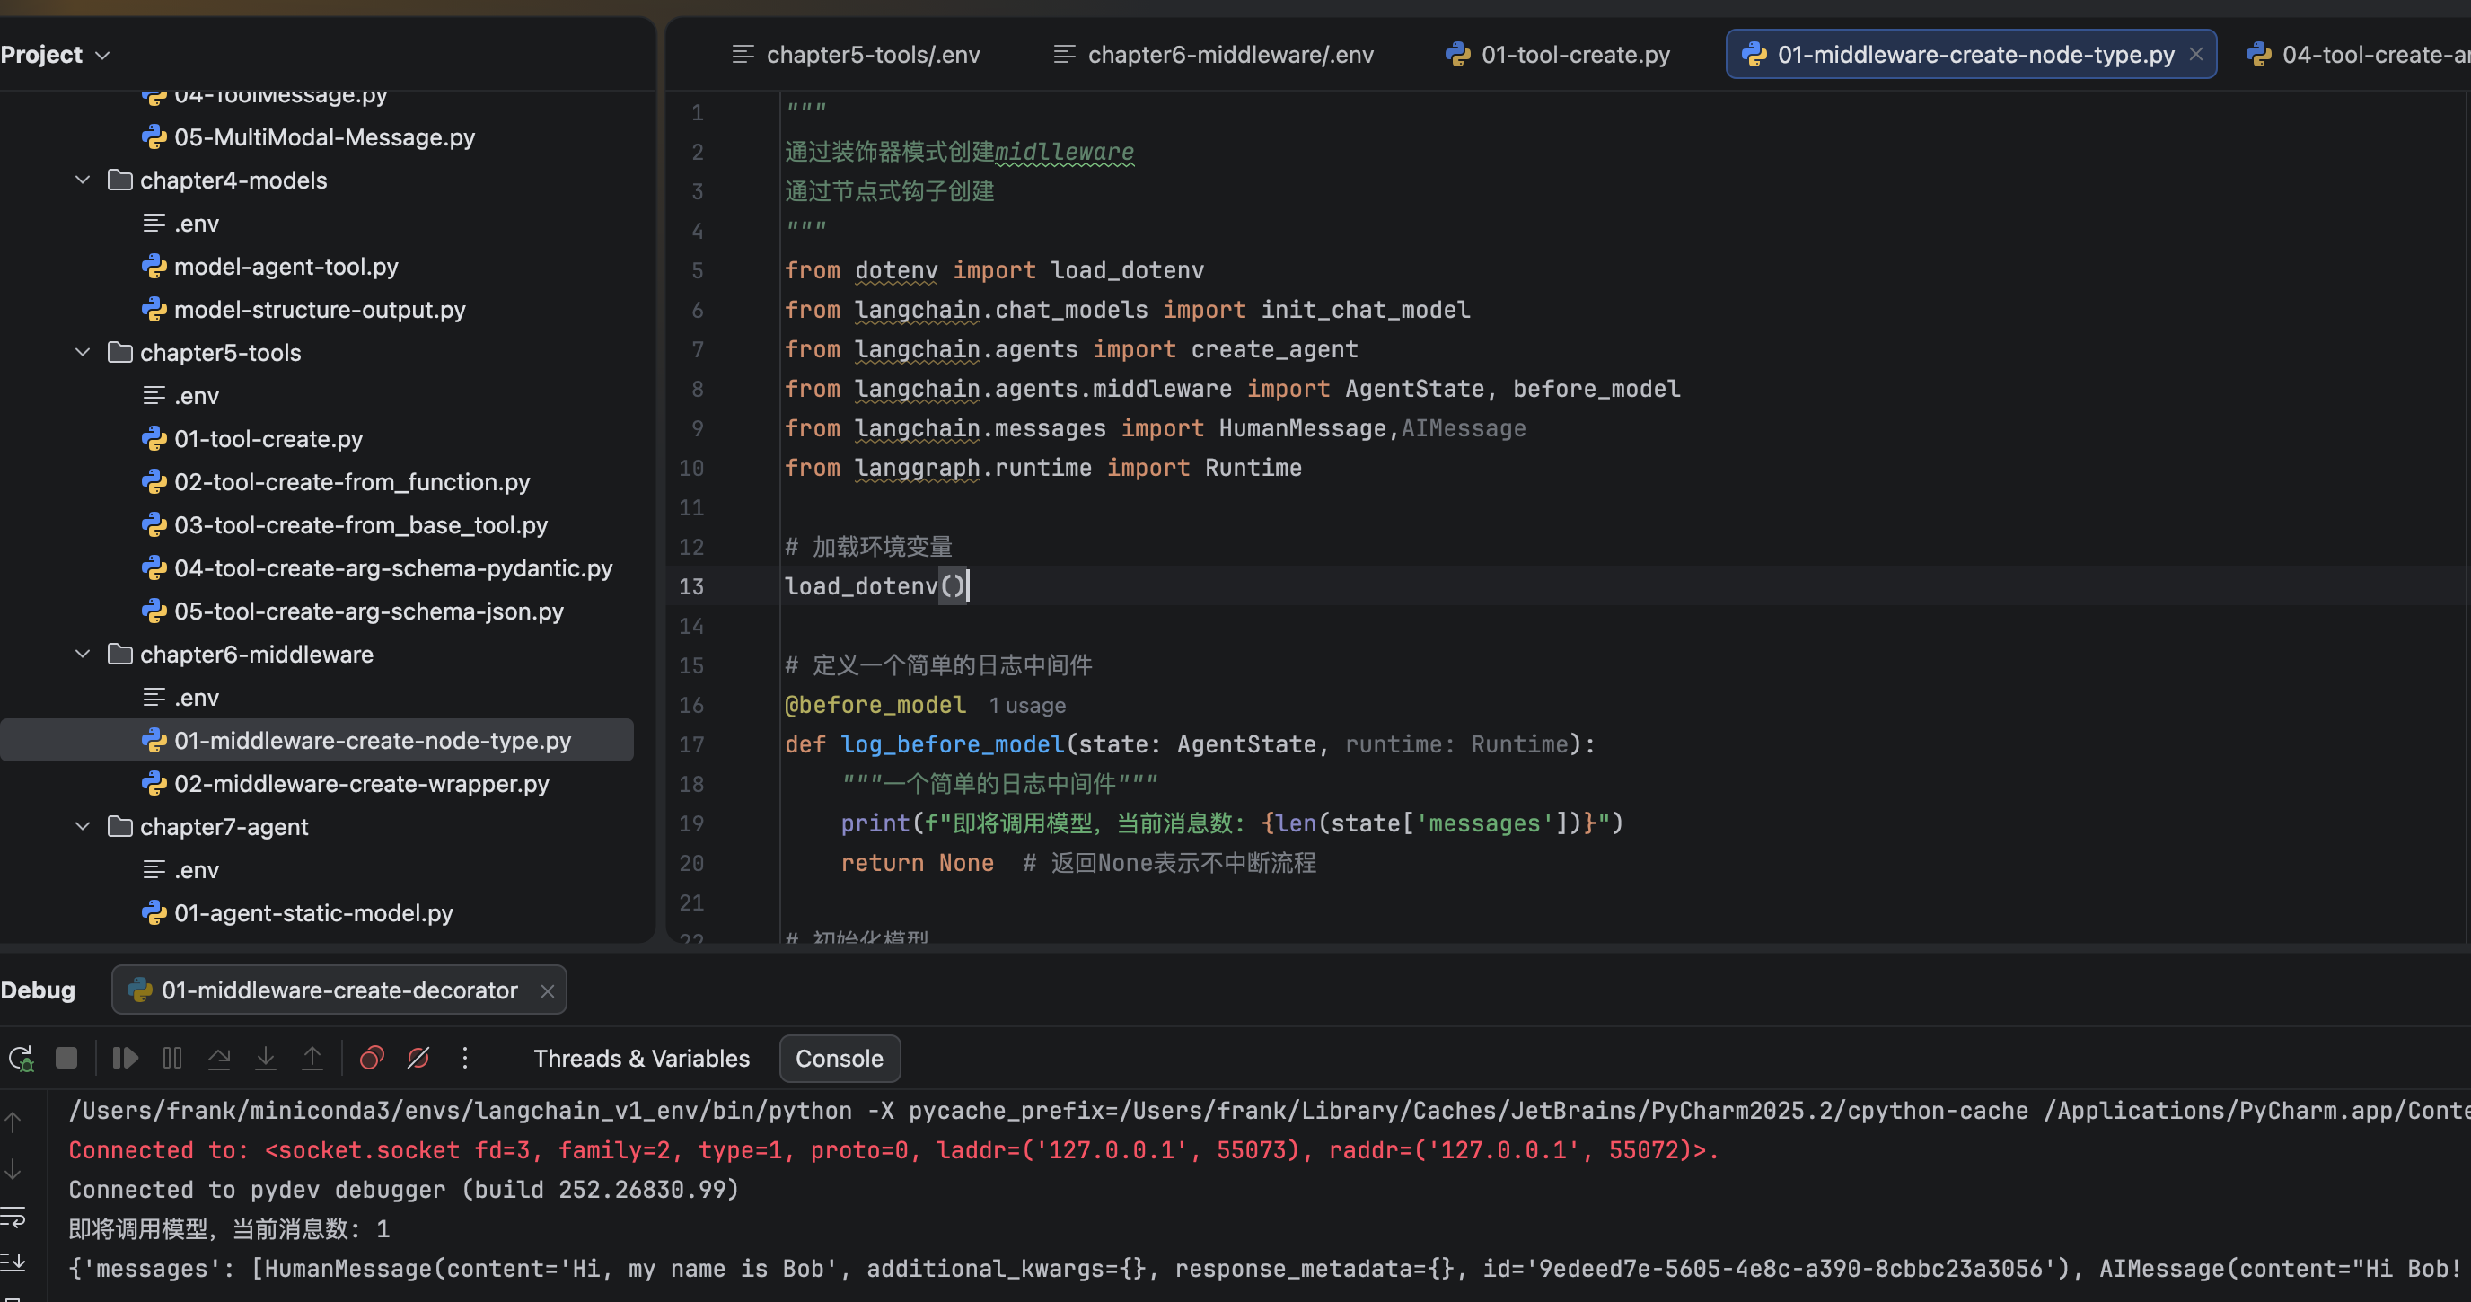2471x1302 pixels.
Task: Click the Pause Program icon
Action: click(x=172, y=1059)
